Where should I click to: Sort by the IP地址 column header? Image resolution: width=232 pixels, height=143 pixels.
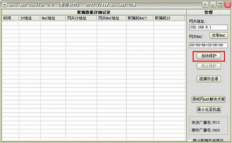pos(30,18)
